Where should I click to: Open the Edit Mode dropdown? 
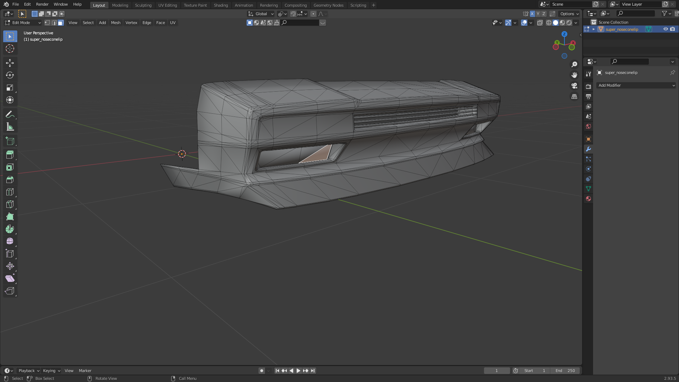click(23, 23)
